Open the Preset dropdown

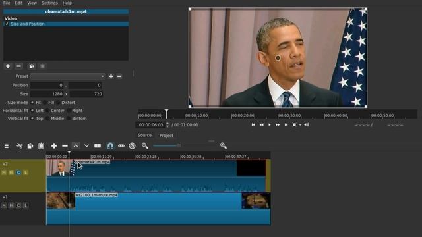[68, 76]
